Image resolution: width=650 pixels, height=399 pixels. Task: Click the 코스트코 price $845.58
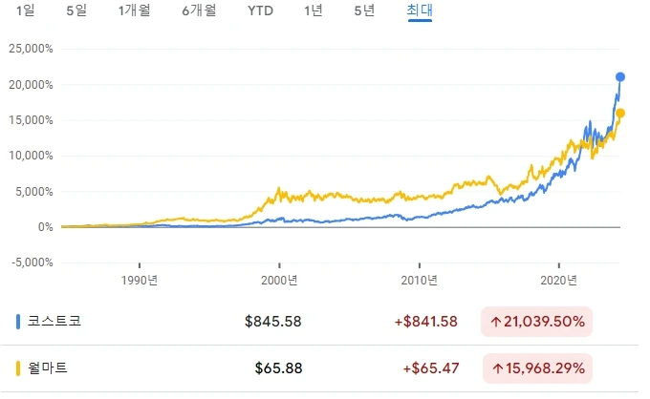point(273,322)
